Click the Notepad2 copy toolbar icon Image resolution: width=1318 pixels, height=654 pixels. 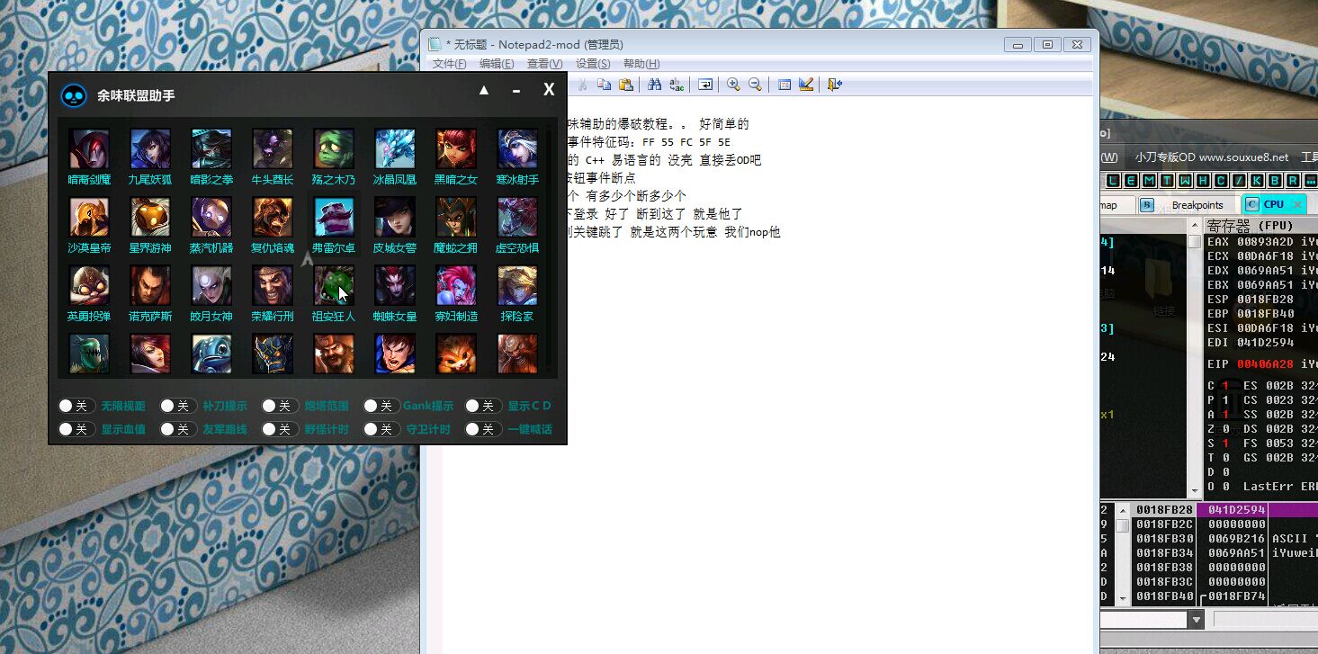pyautogui.click(x=604, y=85)
